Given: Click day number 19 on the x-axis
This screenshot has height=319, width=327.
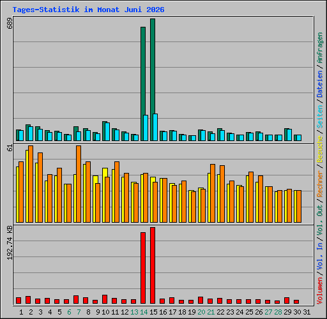Looking at the screenshot, I should pyautogui.click(x=192, y=312).
